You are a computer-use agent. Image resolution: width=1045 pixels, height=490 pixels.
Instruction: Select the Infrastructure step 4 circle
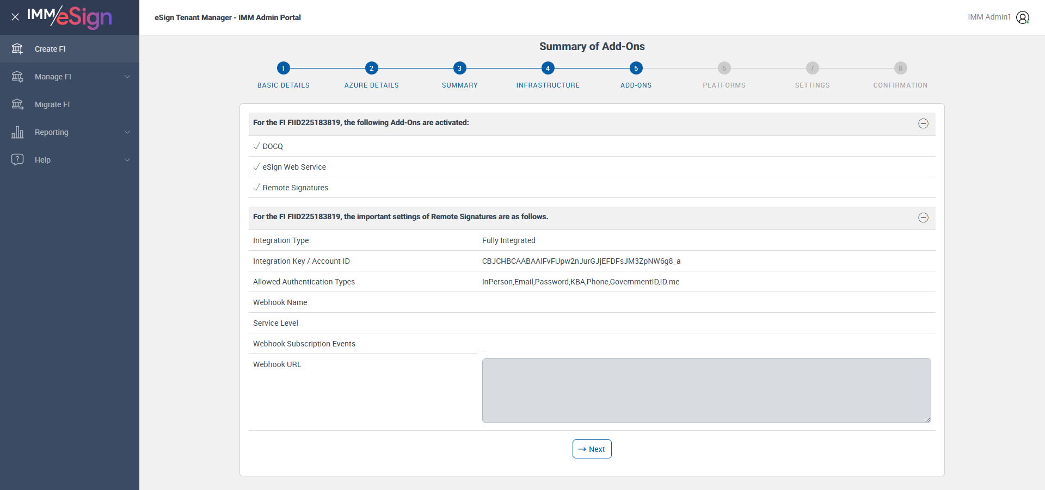click(548, 68)
